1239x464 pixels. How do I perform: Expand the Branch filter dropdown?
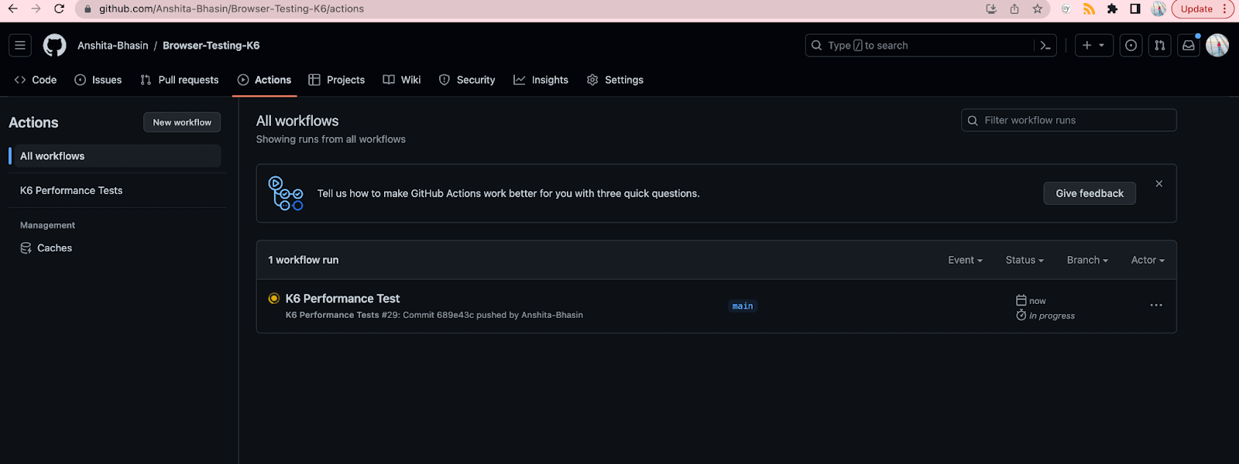1087,260
